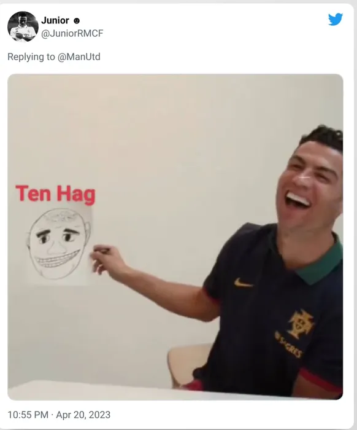Open the Junior profile avatar picture
The width and height of the screenshot is (357, 430).
[x=23, y=26]
